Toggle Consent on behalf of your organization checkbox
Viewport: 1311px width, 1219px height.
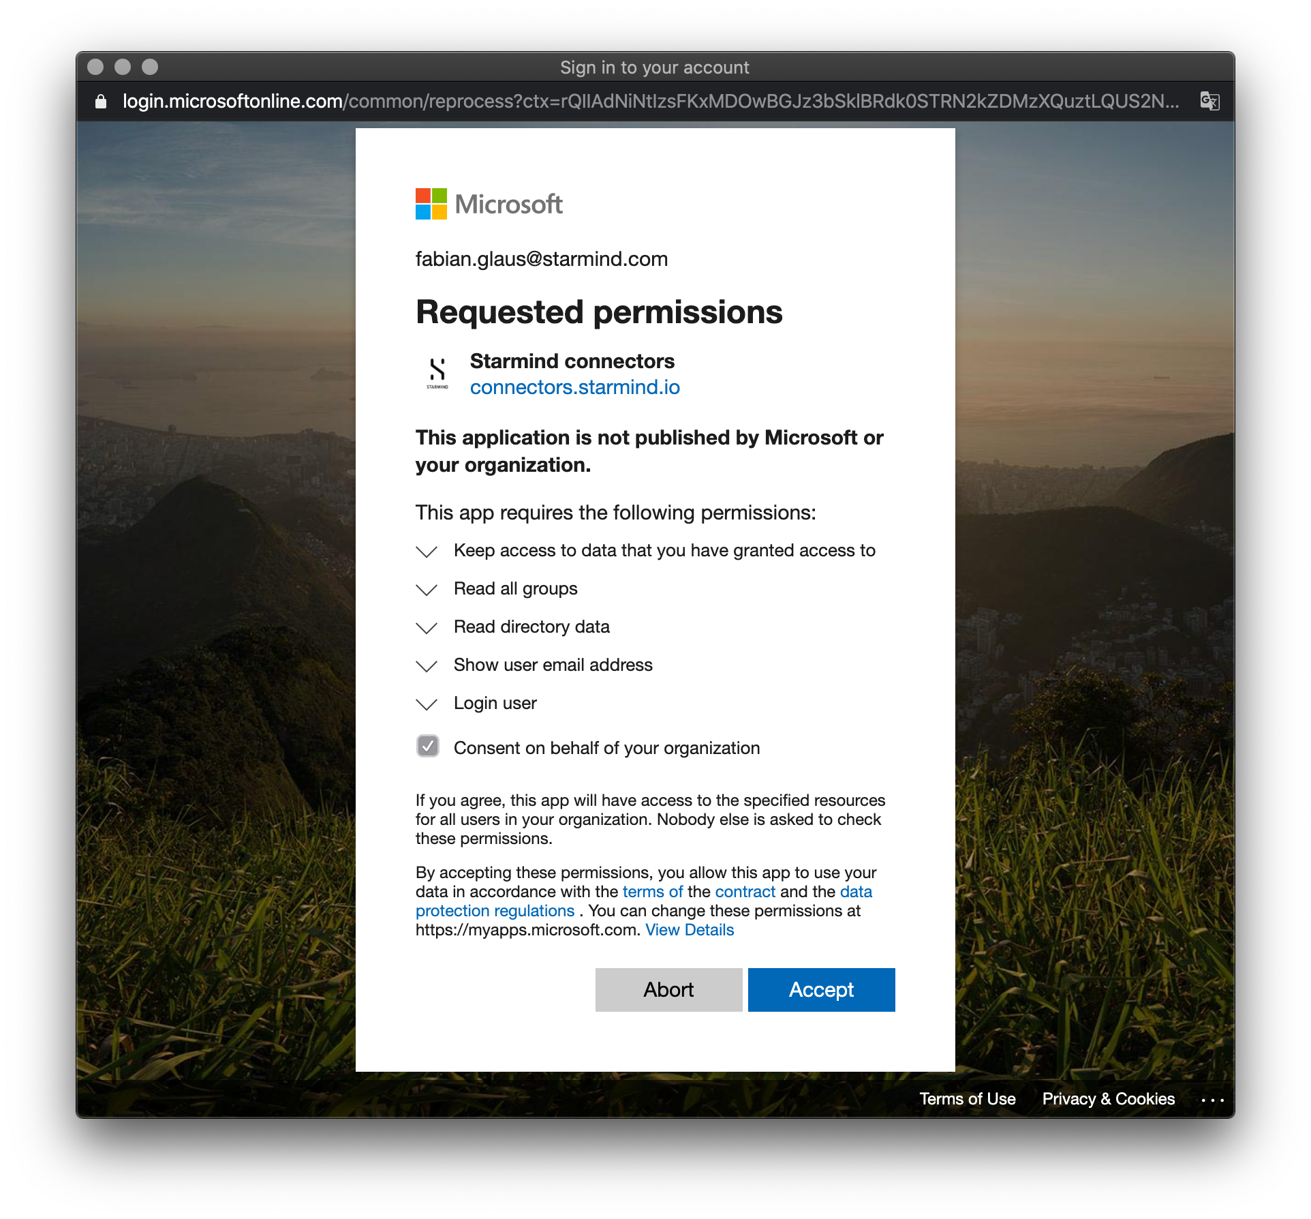(x=428, y=747)
